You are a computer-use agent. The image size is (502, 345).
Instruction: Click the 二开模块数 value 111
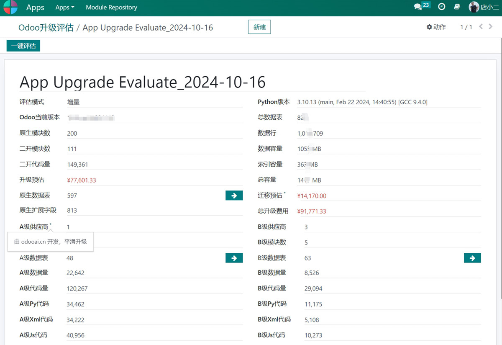pyautogui.click(x=72, y=149)
